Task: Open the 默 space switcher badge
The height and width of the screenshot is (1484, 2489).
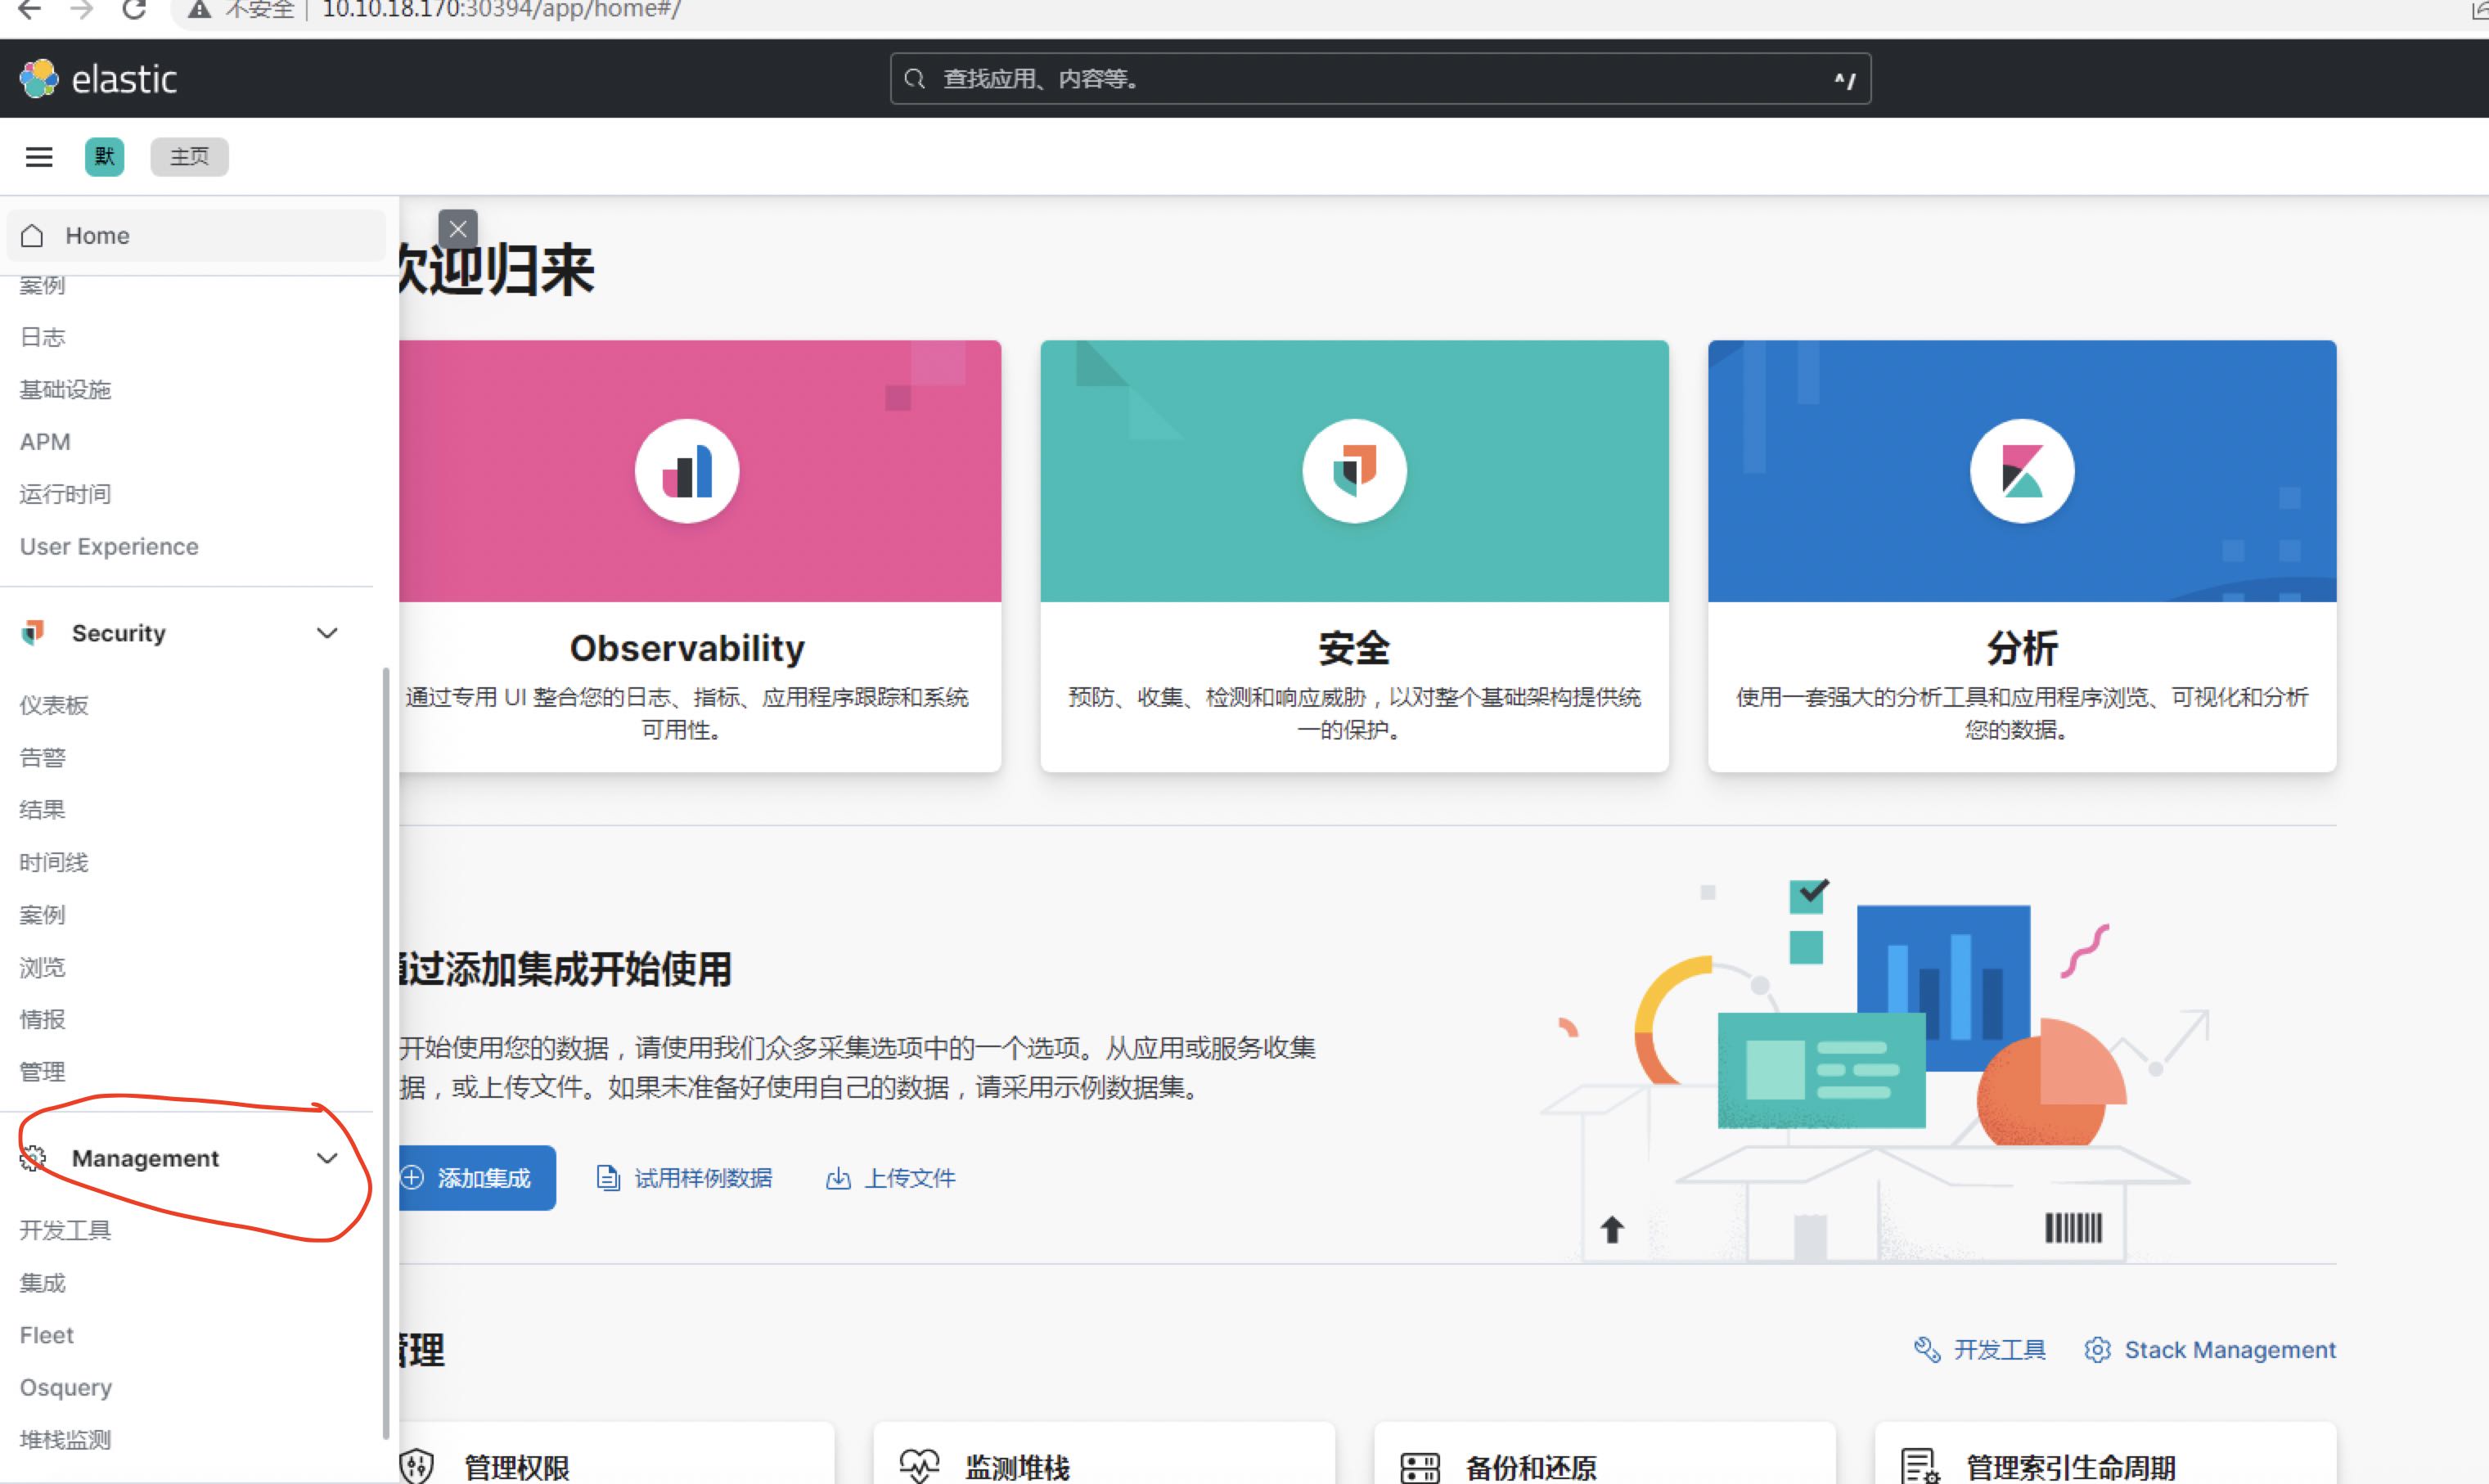Action: (104, 156)
